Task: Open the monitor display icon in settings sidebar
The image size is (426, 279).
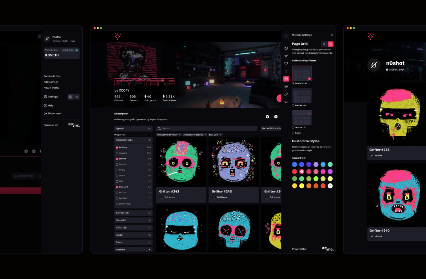Action: 286,63
